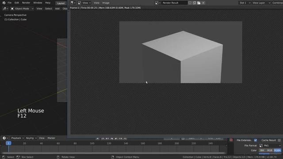Click the Rotate View mouse hint icon

[58, 157]
